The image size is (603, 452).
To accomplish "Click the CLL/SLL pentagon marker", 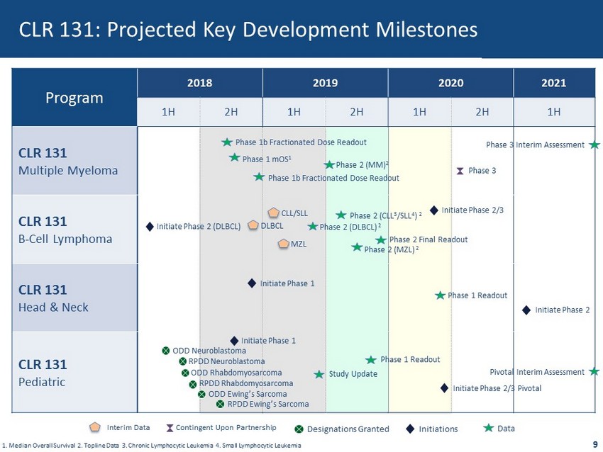I will point(273,213).
